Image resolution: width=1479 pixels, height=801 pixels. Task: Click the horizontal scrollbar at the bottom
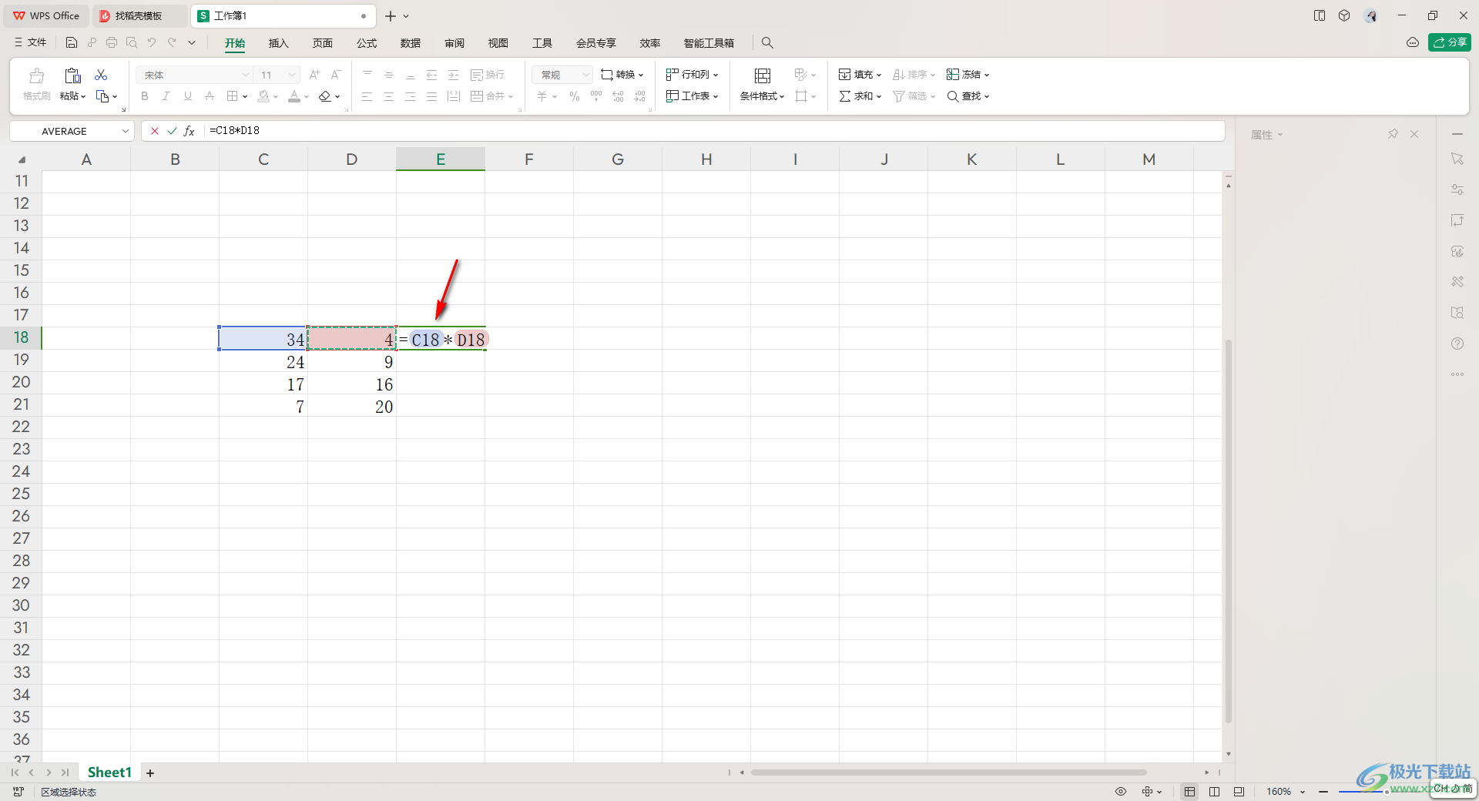(x=949, y=773)
